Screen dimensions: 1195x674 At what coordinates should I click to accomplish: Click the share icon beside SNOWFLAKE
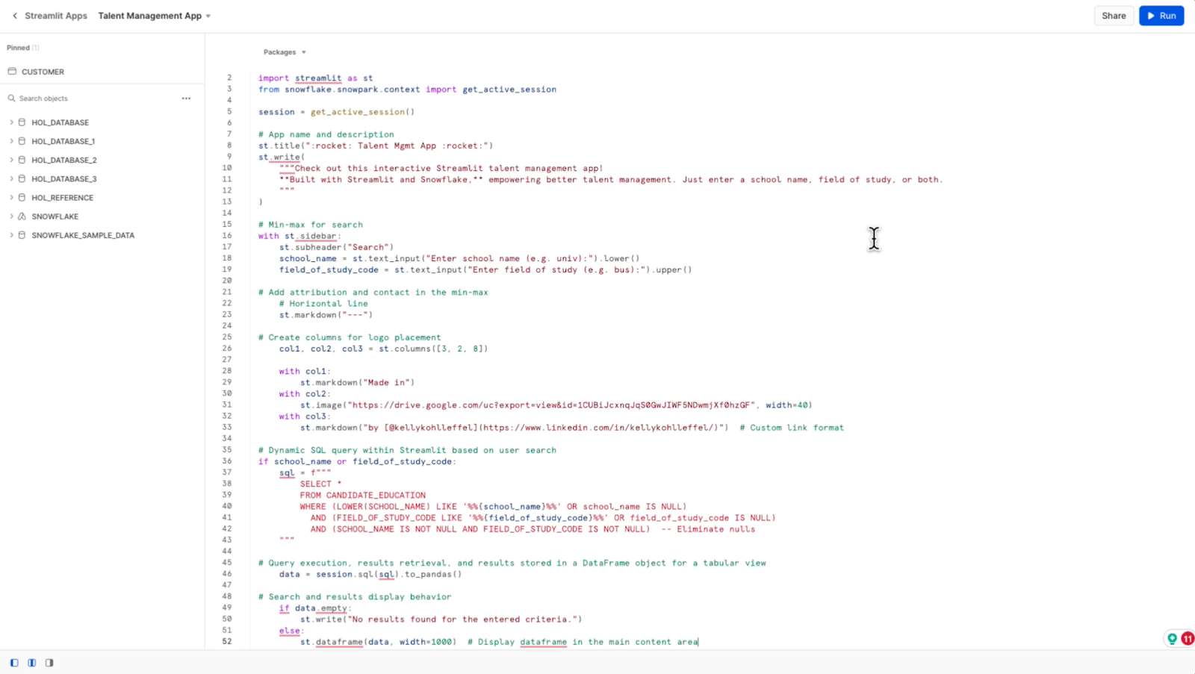pyautogui.click(x=22, y=216)
